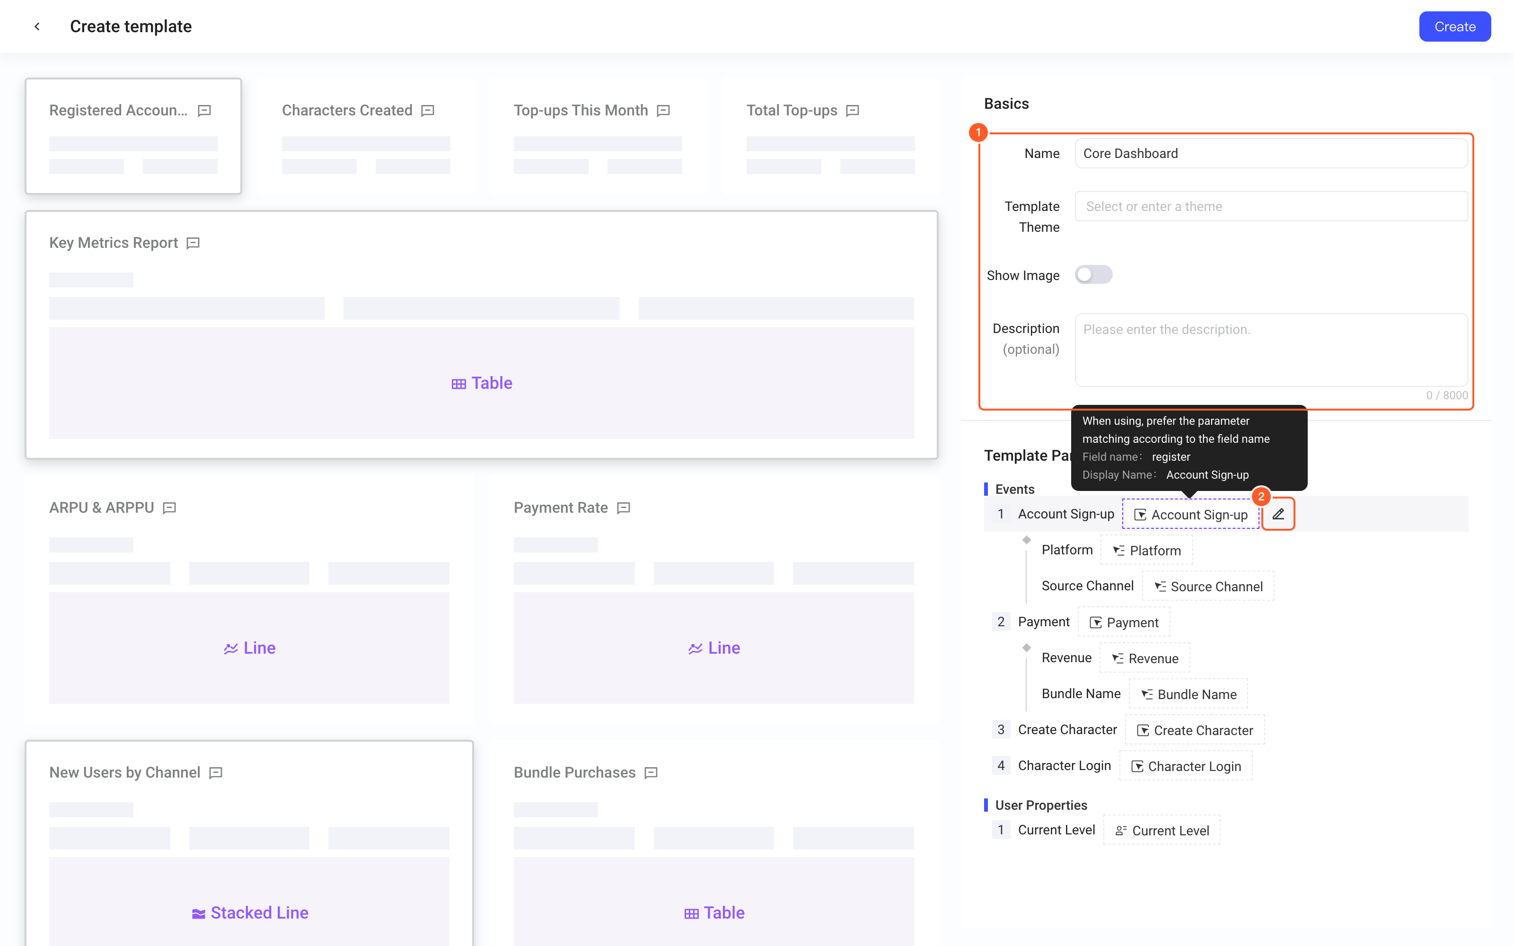Select the Create Character event parameter box

(1195, 730)
